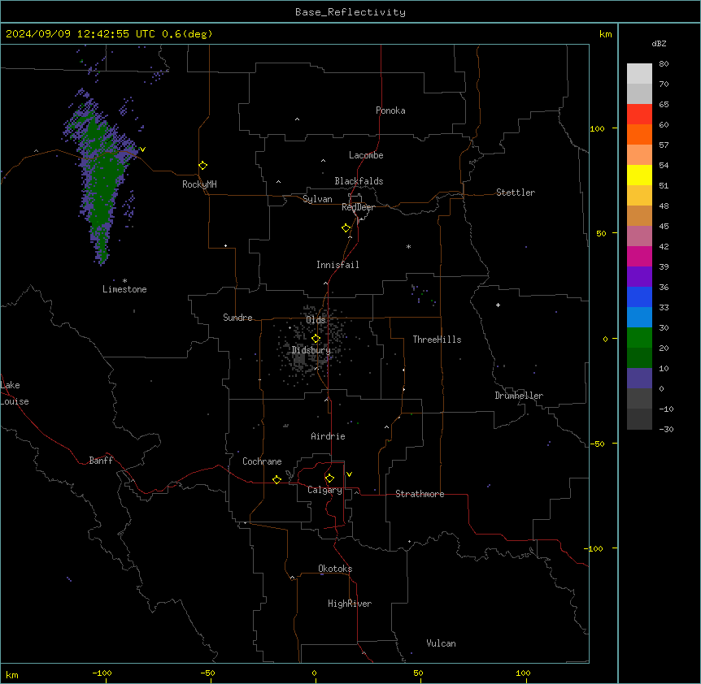
Task: Click the red 65 dBZ legend swatch
Action: click(639, 115)
